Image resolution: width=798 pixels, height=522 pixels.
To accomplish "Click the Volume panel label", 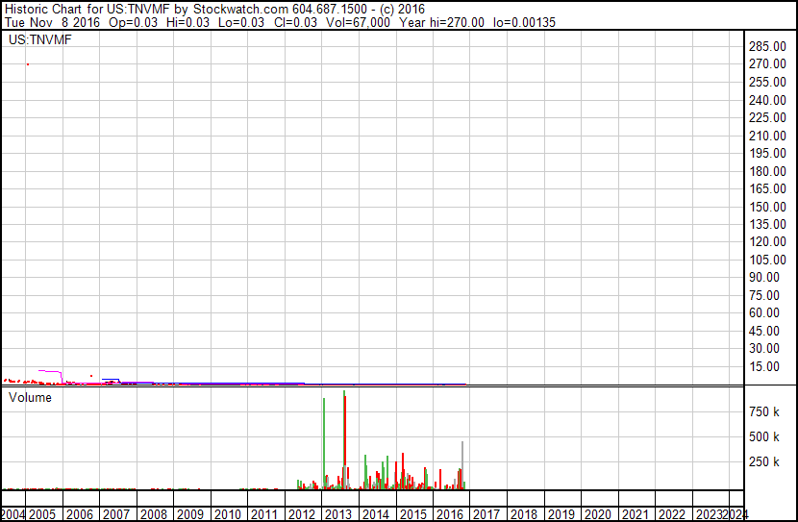I will click(30, 397).
